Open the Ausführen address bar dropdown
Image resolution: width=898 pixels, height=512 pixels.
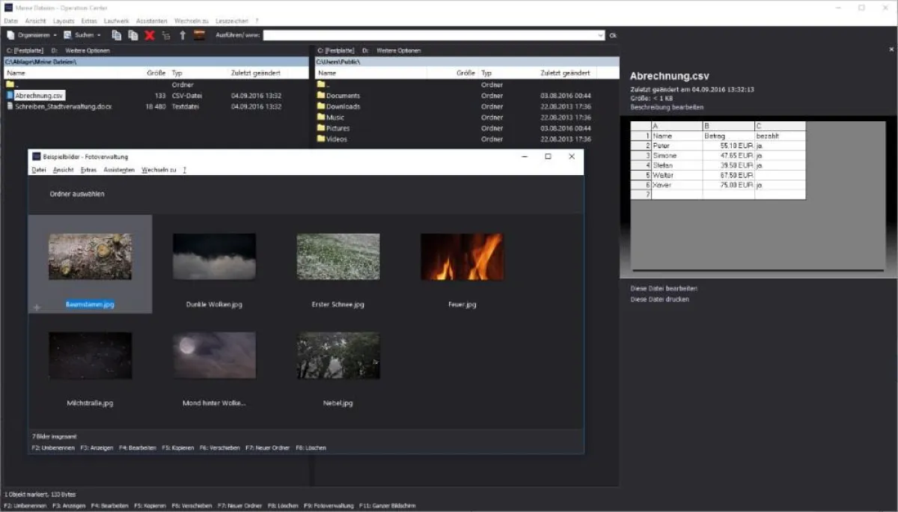pos(599,34)
